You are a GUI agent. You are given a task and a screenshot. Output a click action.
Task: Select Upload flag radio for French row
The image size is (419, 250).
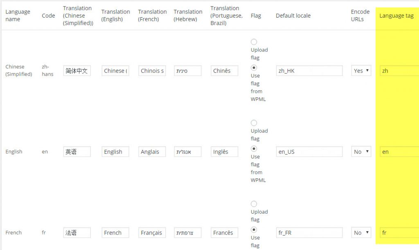tap(254, 204)
